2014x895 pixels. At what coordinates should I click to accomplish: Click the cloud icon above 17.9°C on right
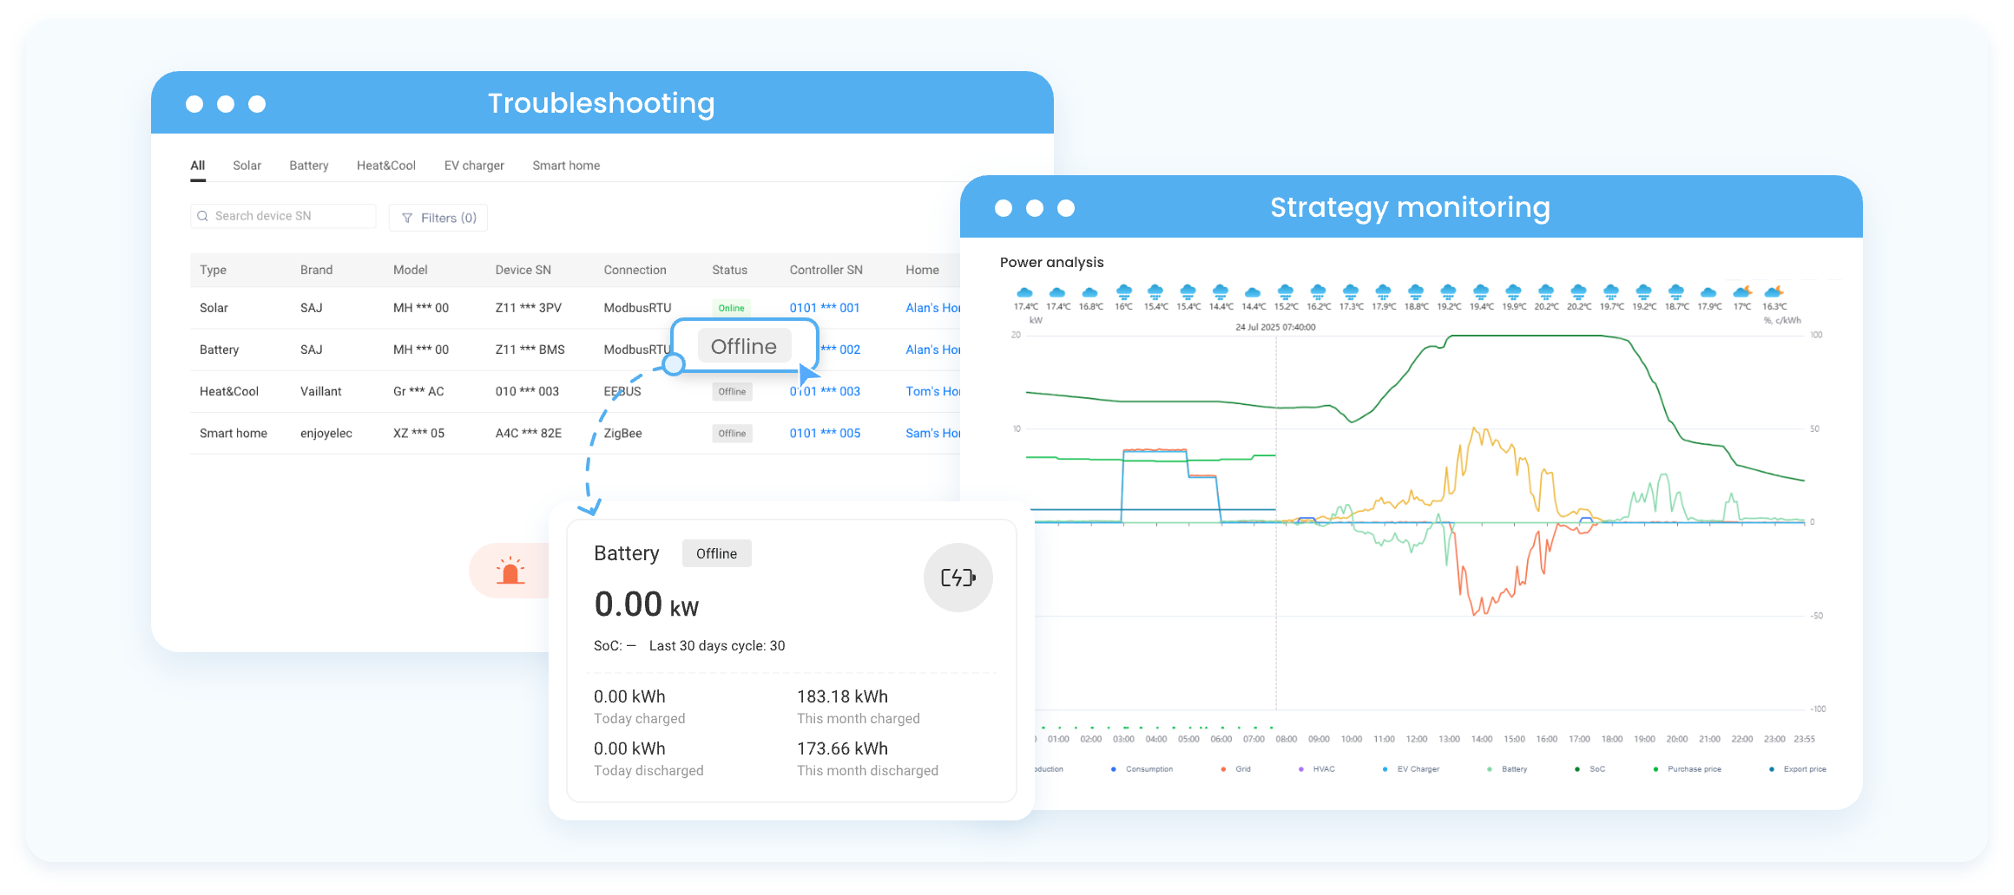point(1708,292)
